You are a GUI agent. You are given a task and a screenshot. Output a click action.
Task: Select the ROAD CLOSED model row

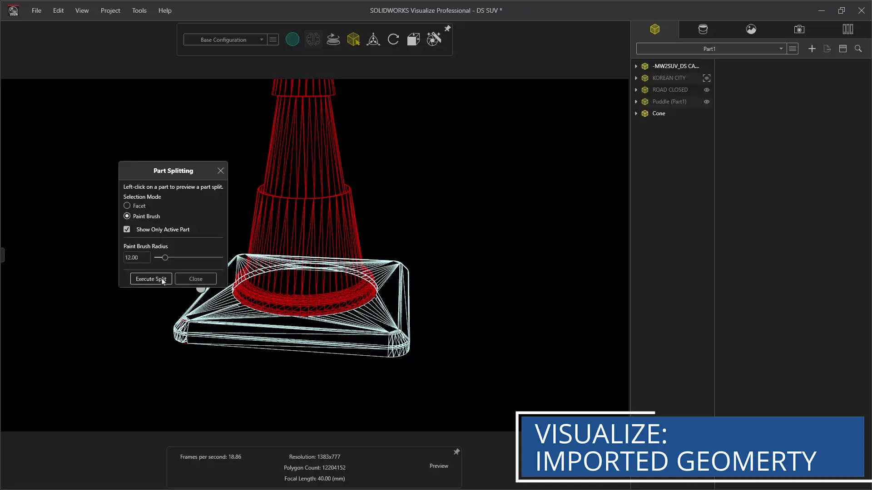pyautogui.click(x=673, y=90)
